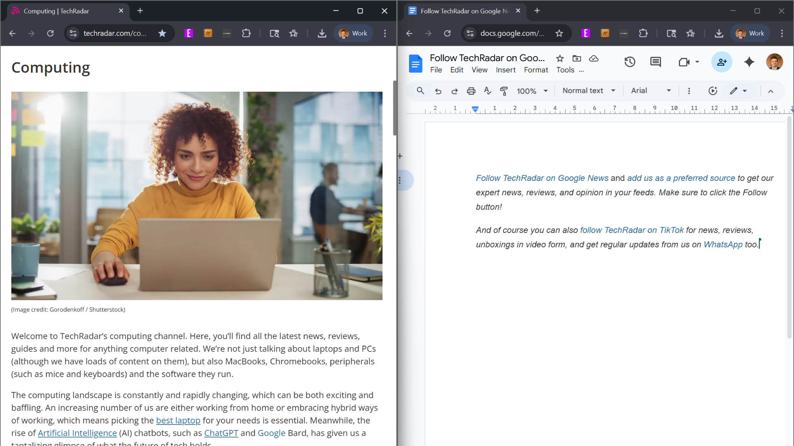Click the Gemini spark icon

(749, 62)
